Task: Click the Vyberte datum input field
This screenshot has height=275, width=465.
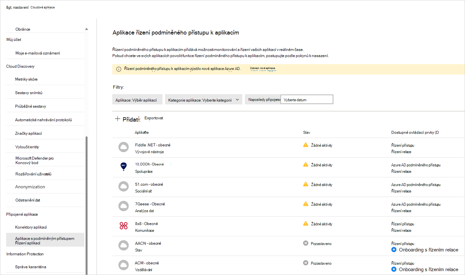Action: (x=307, y=100)
